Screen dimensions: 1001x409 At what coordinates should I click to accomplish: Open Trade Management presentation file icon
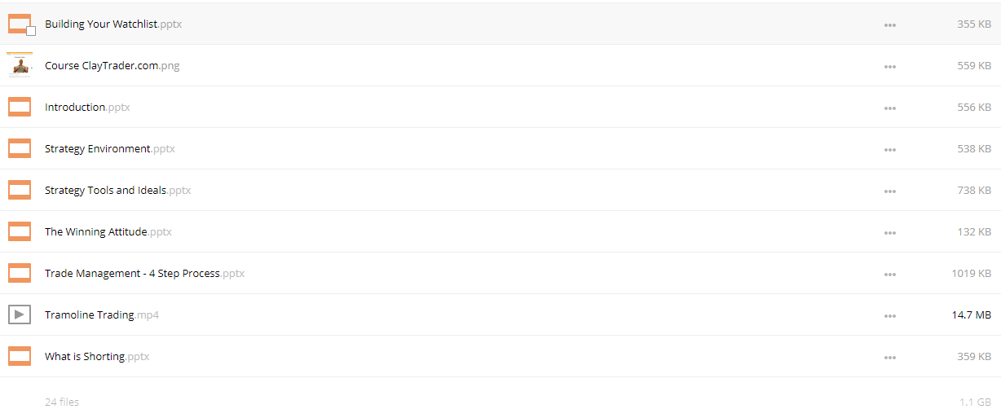pos(20,273)
